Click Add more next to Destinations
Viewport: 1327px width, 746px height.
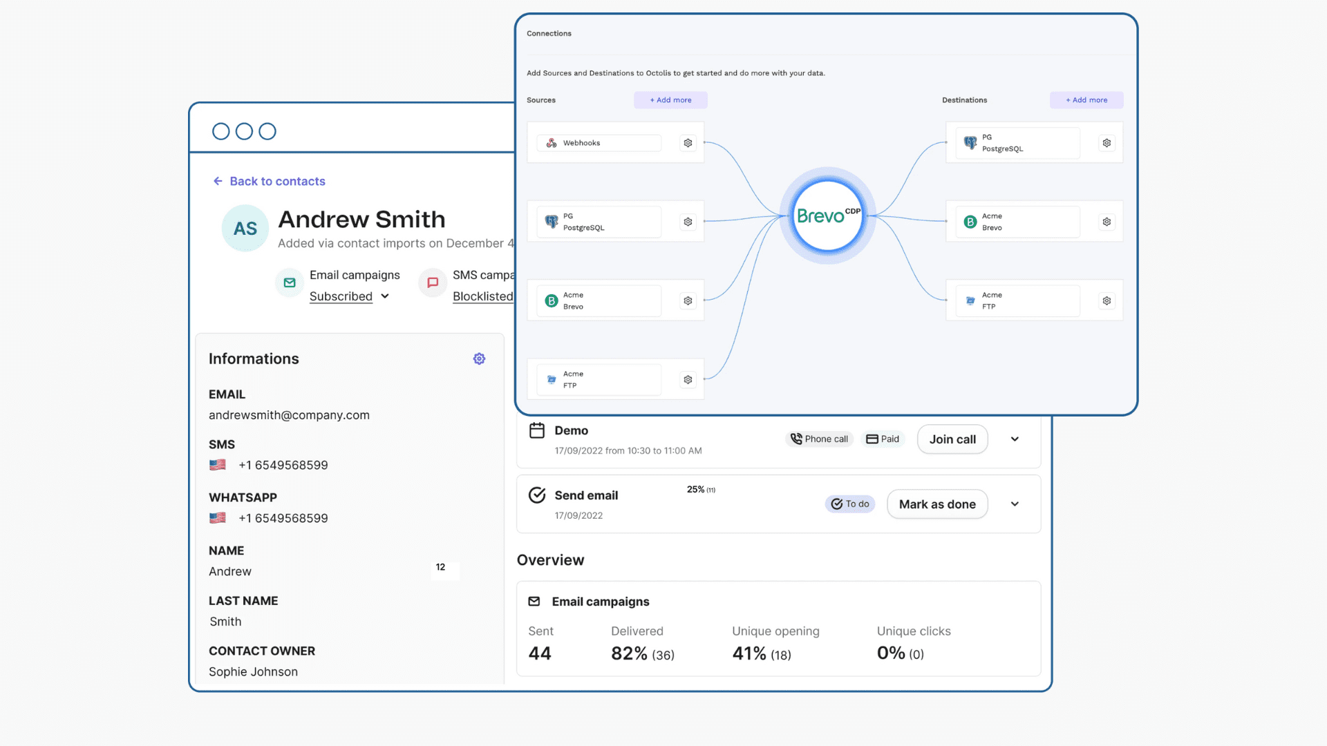click(1086, 100)
